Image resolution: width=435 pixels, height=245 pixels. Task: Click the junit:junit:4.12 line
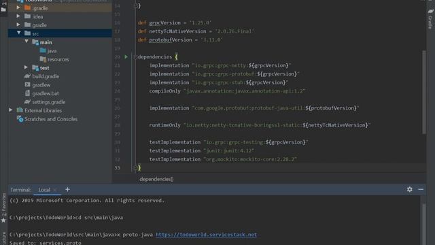202,151
